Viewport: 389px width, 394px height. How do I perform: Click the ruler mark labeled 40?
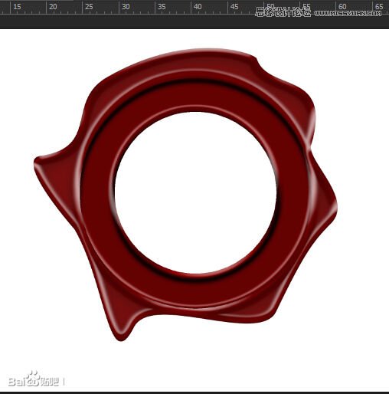(198, 7)
